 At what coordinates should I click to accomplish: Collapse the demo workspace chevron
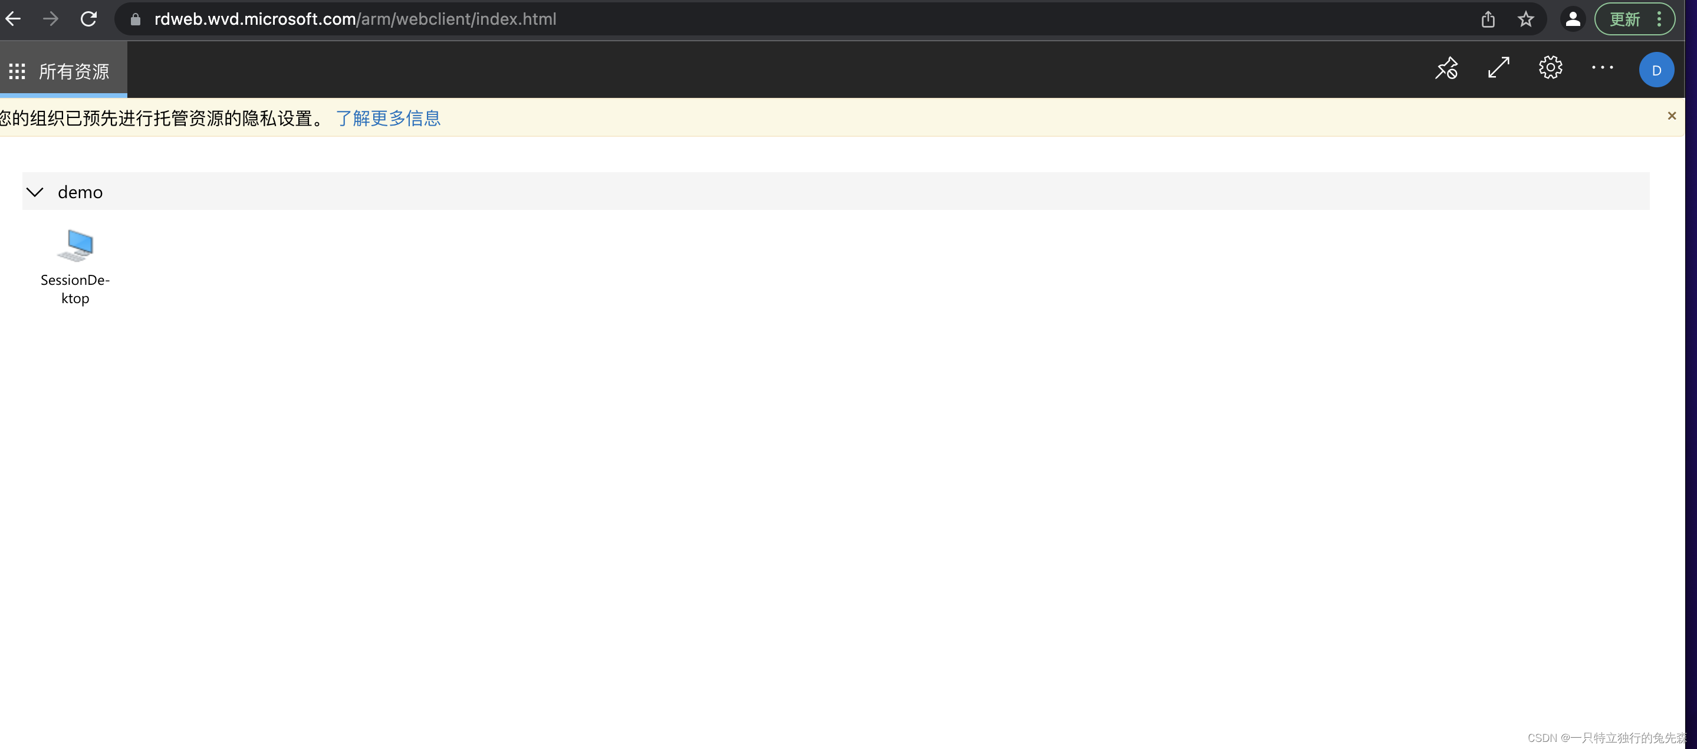(x=35, y=192)
